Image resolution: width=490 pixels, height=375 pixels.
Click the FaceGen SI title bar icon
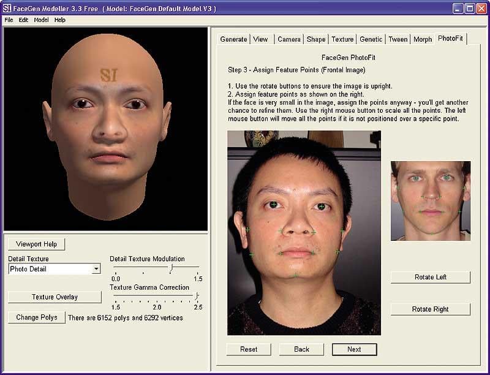[x=7, y=8]
